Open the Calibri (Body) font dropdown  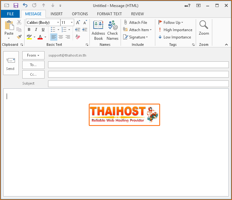coord(58,23)
